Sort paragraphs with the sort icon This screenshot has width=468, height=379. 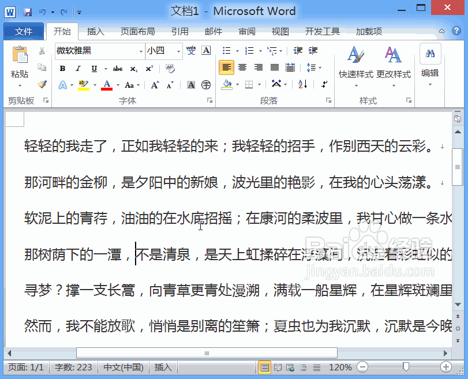[x=302, y=84]
